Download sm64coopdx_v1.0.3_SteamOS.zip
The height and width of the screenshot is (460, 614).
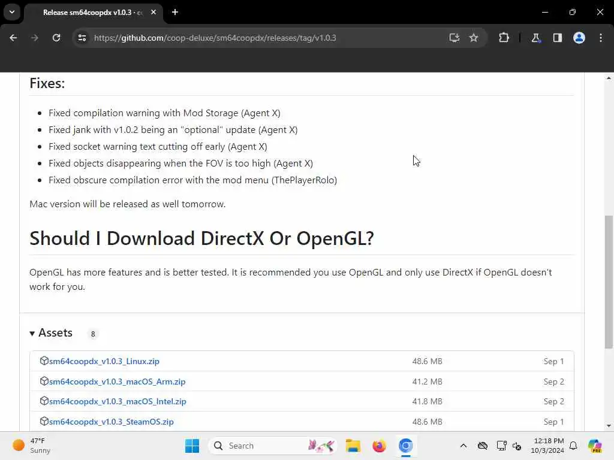[x=111, y=422]
